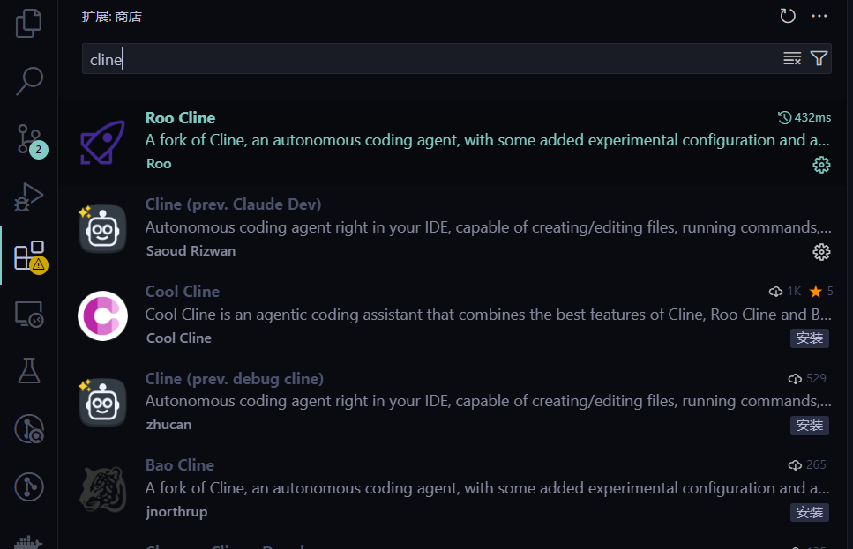Open the Bao Cline extension details
The width and height of the screenshot is (853, 549).
coord(441,488)
